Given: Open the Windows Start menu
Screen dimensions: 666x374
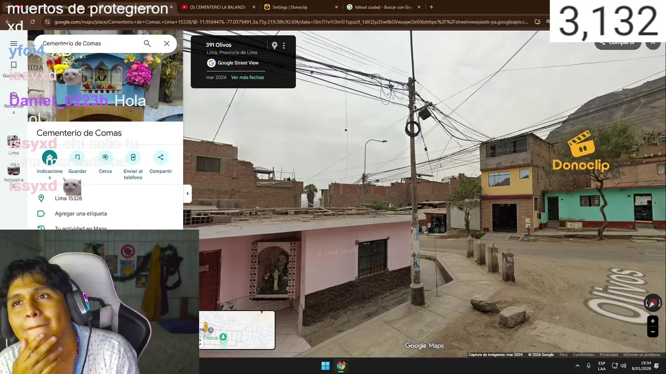Looking at the screenshot, I should (x=325, y=366).
